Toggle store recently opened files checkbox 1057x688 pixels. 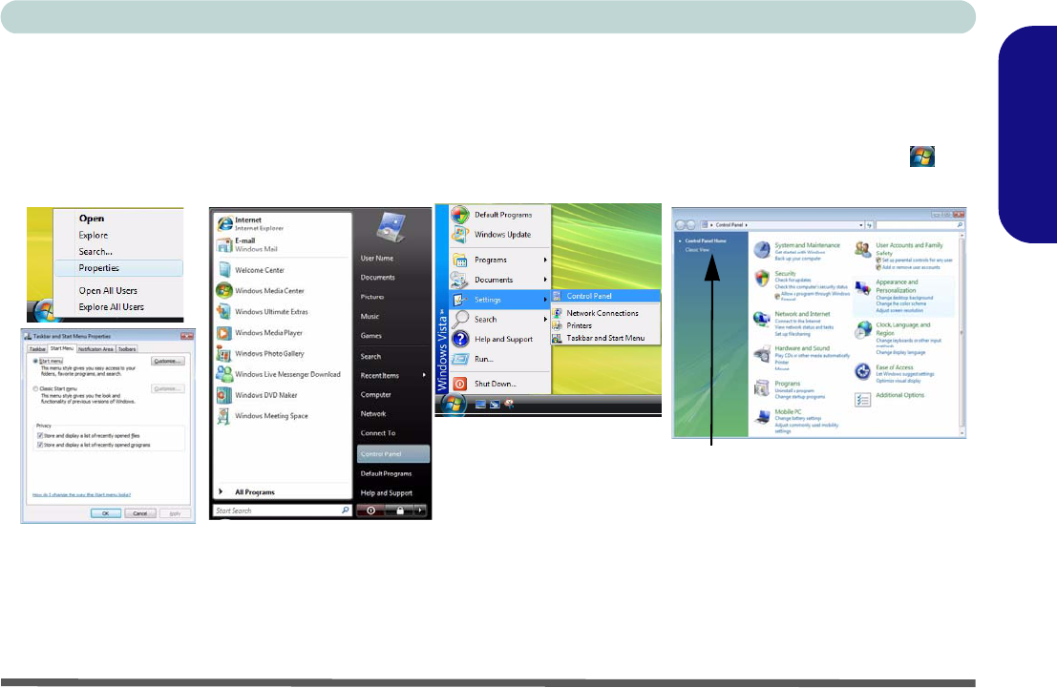click(38, 434)
